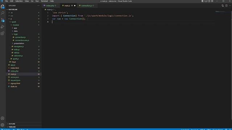
Task: Open the Terminal menu
Action: point(44,1)
